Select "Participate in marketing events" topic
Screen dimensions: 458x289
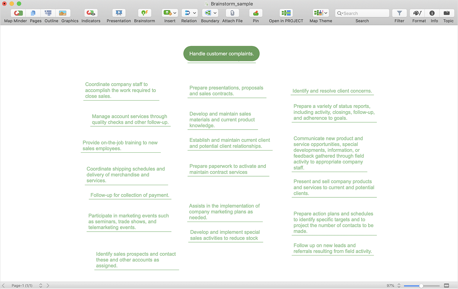pyautogui.click(x=129, y=222)
